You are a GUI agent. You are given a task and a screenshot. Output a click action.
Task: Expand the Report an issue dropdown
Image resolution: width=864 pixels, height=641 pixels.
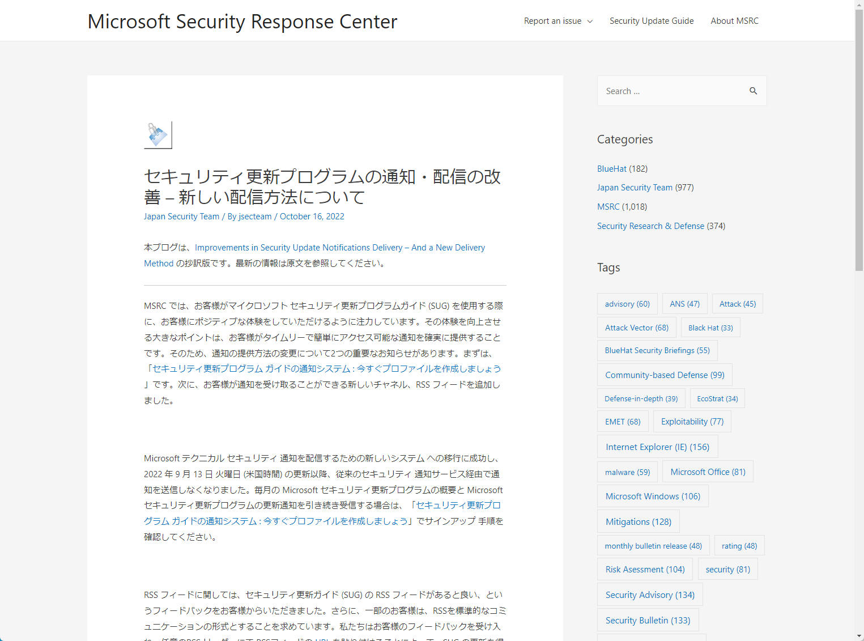[x=557, y=20]
